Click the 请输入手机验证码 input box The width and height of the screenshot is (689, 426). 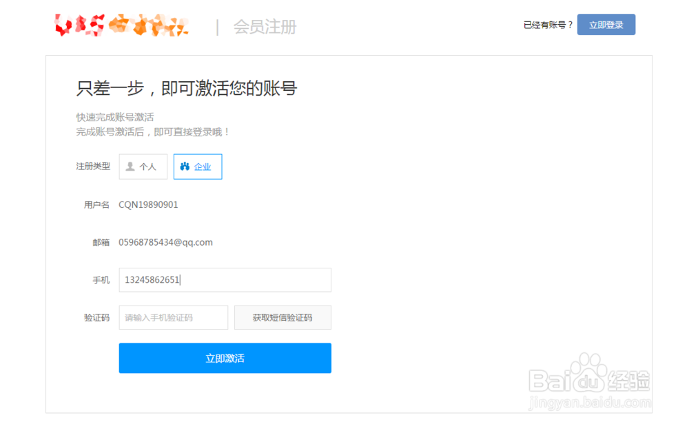click(x=173, y=317)
